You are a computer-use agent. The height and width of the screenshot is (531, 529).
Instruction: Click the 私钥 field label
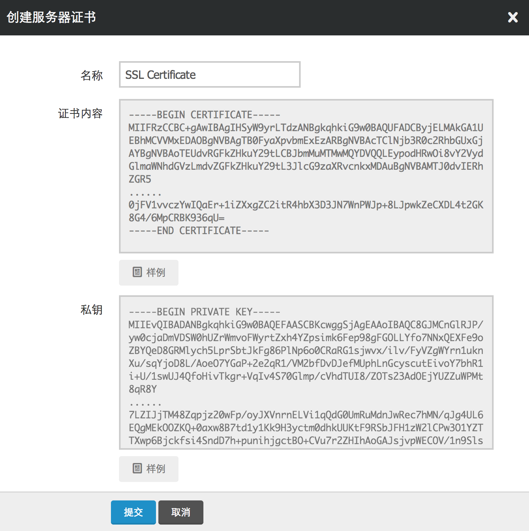click(x=92, y=310)
